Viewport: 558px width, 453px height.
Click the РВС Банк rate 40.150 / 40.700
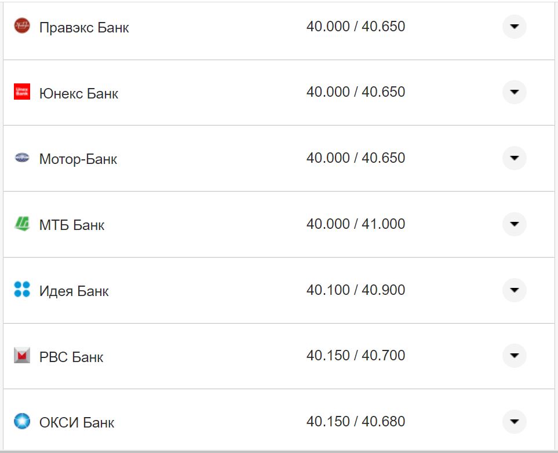click(x=355, y=356)
